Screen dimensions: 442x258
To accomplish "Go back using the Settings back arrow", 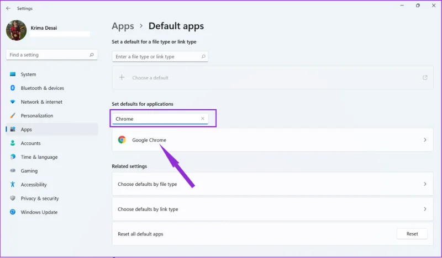I will click(x=8, y=8).
